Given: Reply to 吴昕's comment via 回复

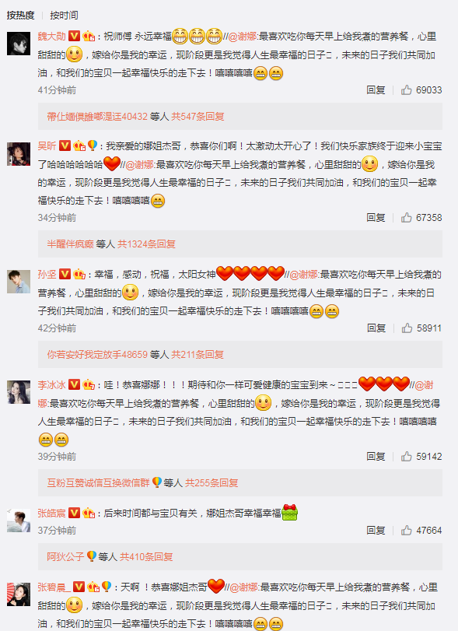Looking at the screenshot, I should click(376, 217).
